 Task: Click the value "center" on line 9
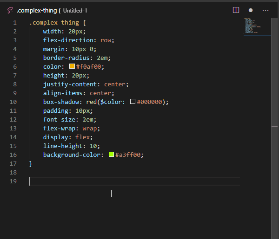coord(100,93)
